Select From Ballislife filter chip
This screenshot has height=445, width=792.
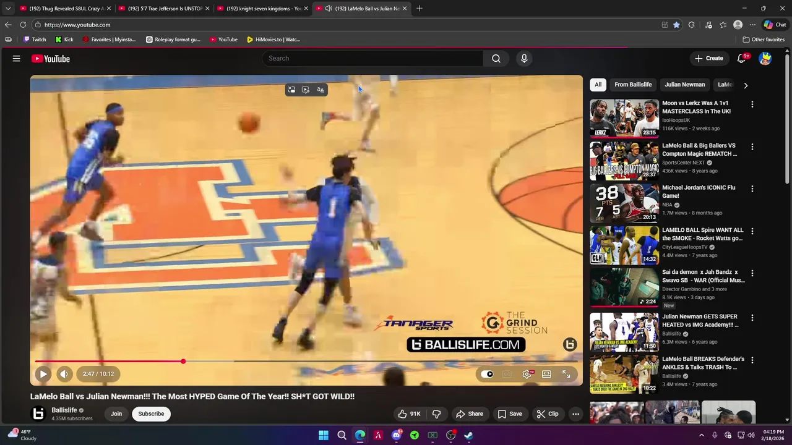[x=633, y=85]
